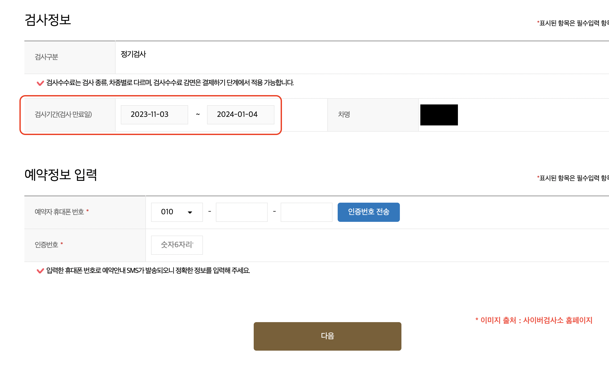Screen dimensions: 609x368
Task: Click the 차명 label cell
Action: (x=343, y=114)
